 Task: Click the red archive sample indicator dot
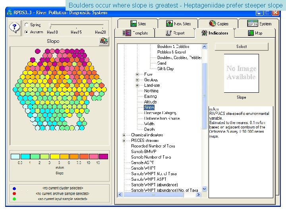(14, 194)
